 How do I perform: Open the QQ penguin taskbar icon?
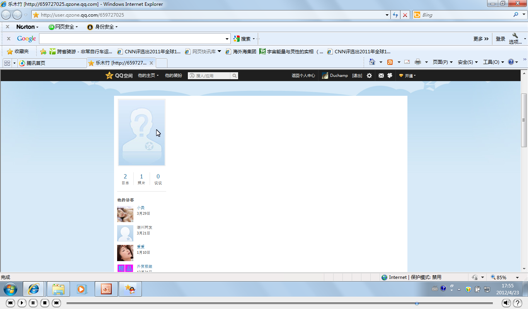(130, 289)
